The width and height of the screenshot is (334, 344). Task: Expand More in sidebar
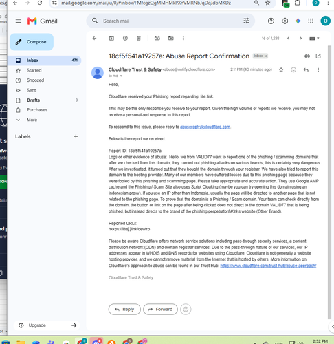[32, 120]
